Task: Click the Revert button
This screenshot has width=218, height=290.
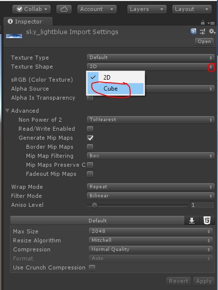Action: point(178,281)
